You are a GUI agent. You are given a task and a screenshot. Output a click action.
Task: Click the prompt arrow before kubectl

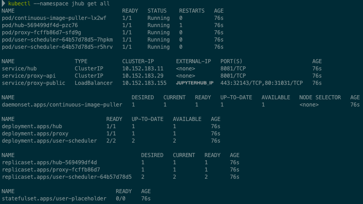[x=4, y=3]
